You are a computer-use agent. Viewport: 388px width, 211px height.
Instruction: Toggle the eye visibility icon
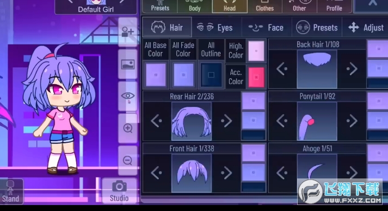pos(128,96)
